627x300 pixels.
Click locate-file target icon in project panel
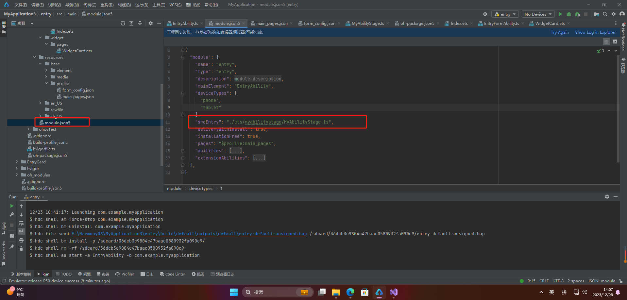tap(123, 23)
